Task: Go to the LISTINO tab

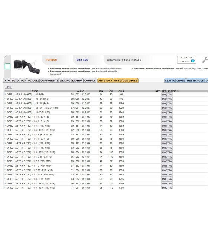Action: pyautogui.click(x=65, y=81)
